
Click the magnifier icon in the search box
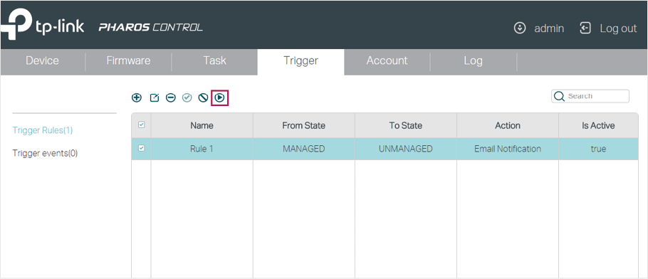point(559,96)
